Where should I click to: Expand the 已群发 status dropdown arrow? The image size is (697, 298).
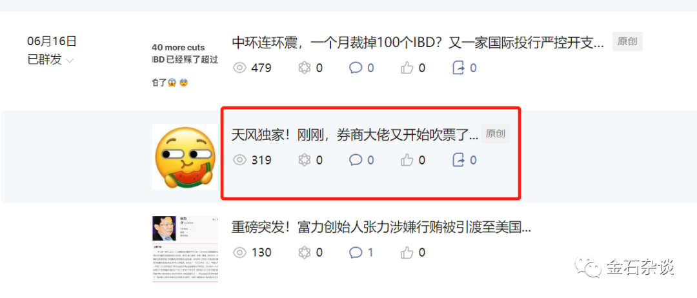[x=70, y=61]
